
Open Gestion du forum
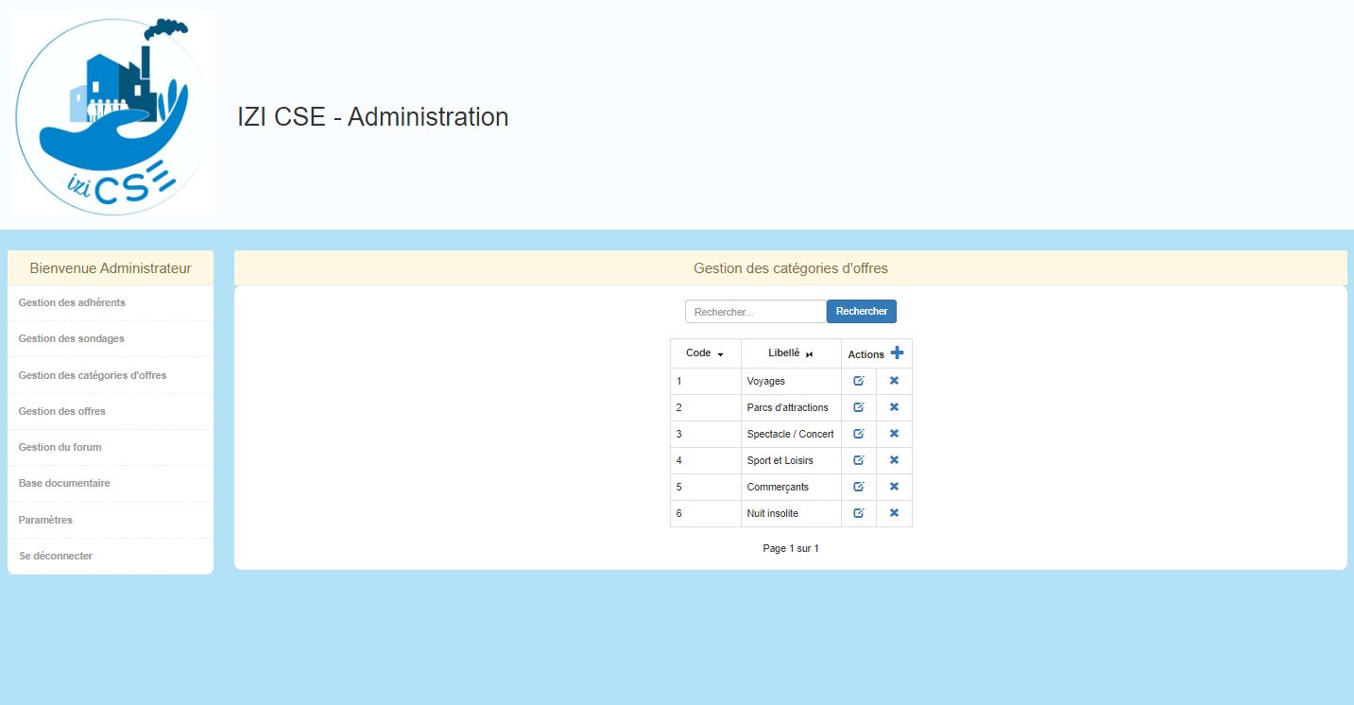[60, 447]
